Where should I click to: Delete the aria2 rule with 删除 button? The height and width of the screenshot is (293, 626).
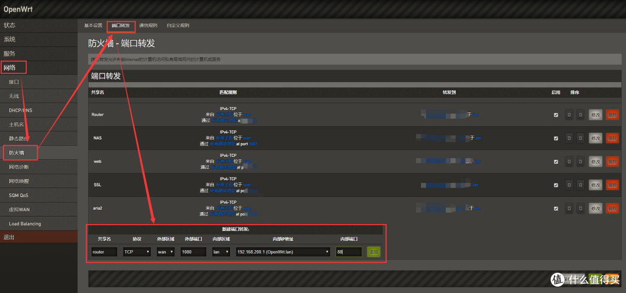612,208
